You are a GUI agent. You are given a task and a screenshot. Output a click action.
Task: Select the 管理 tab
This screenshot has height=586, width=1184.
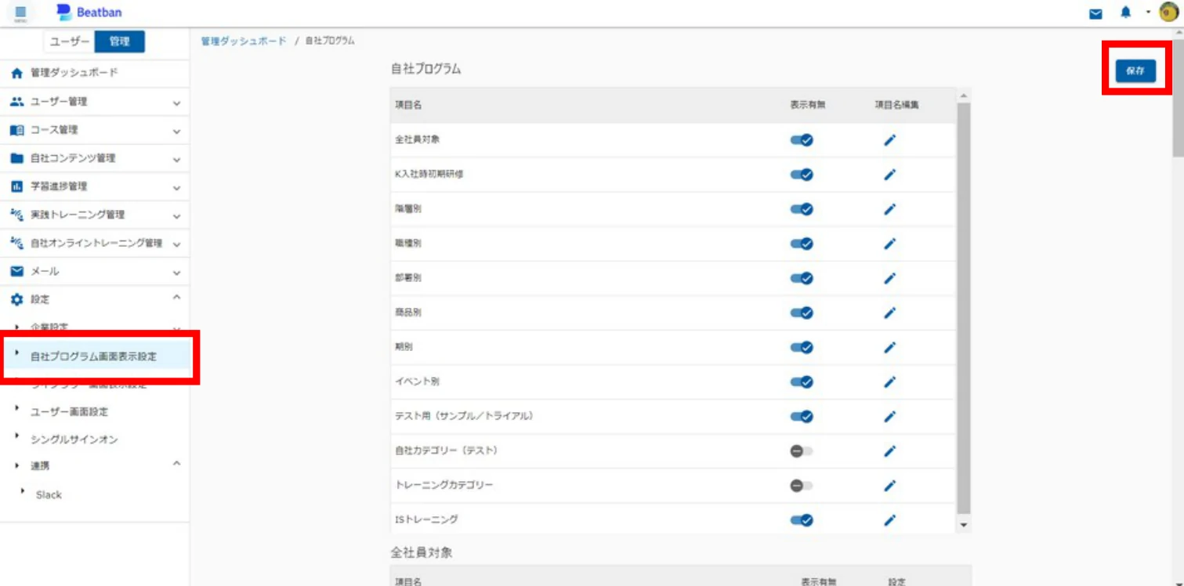click(x=120, y=42)
